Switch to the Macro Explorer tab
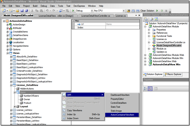This screenshot has height=126, width=190. click(173, 74)
